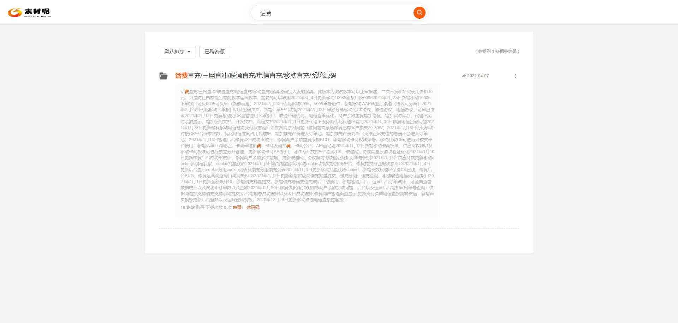
Task: Open the three-dot options menu on the result
Action: point(515,76)
